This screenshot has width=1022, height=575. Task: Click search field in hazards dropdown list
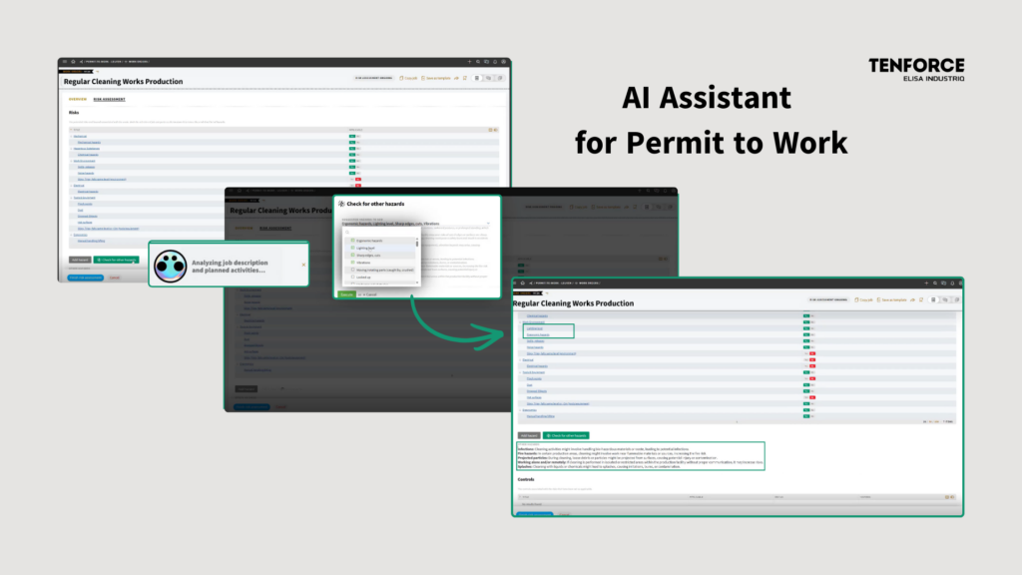click(380, 232)
